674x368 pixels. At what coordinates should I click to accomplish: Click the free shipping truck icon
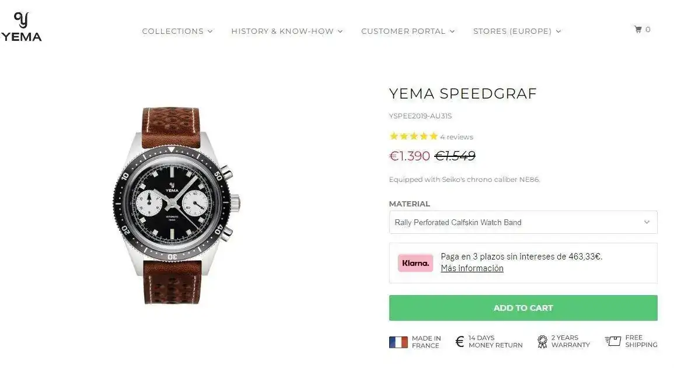pyautogui.click(x=613, y=341)
